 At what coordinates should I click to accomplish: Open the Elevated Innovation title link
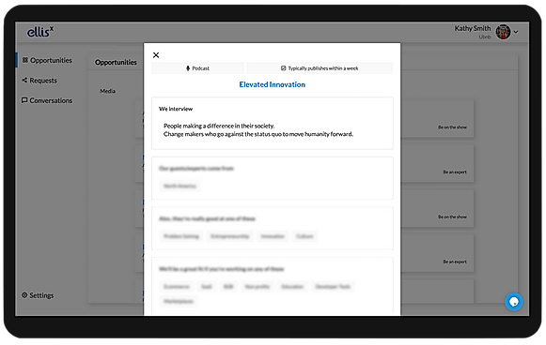(272, 84)
